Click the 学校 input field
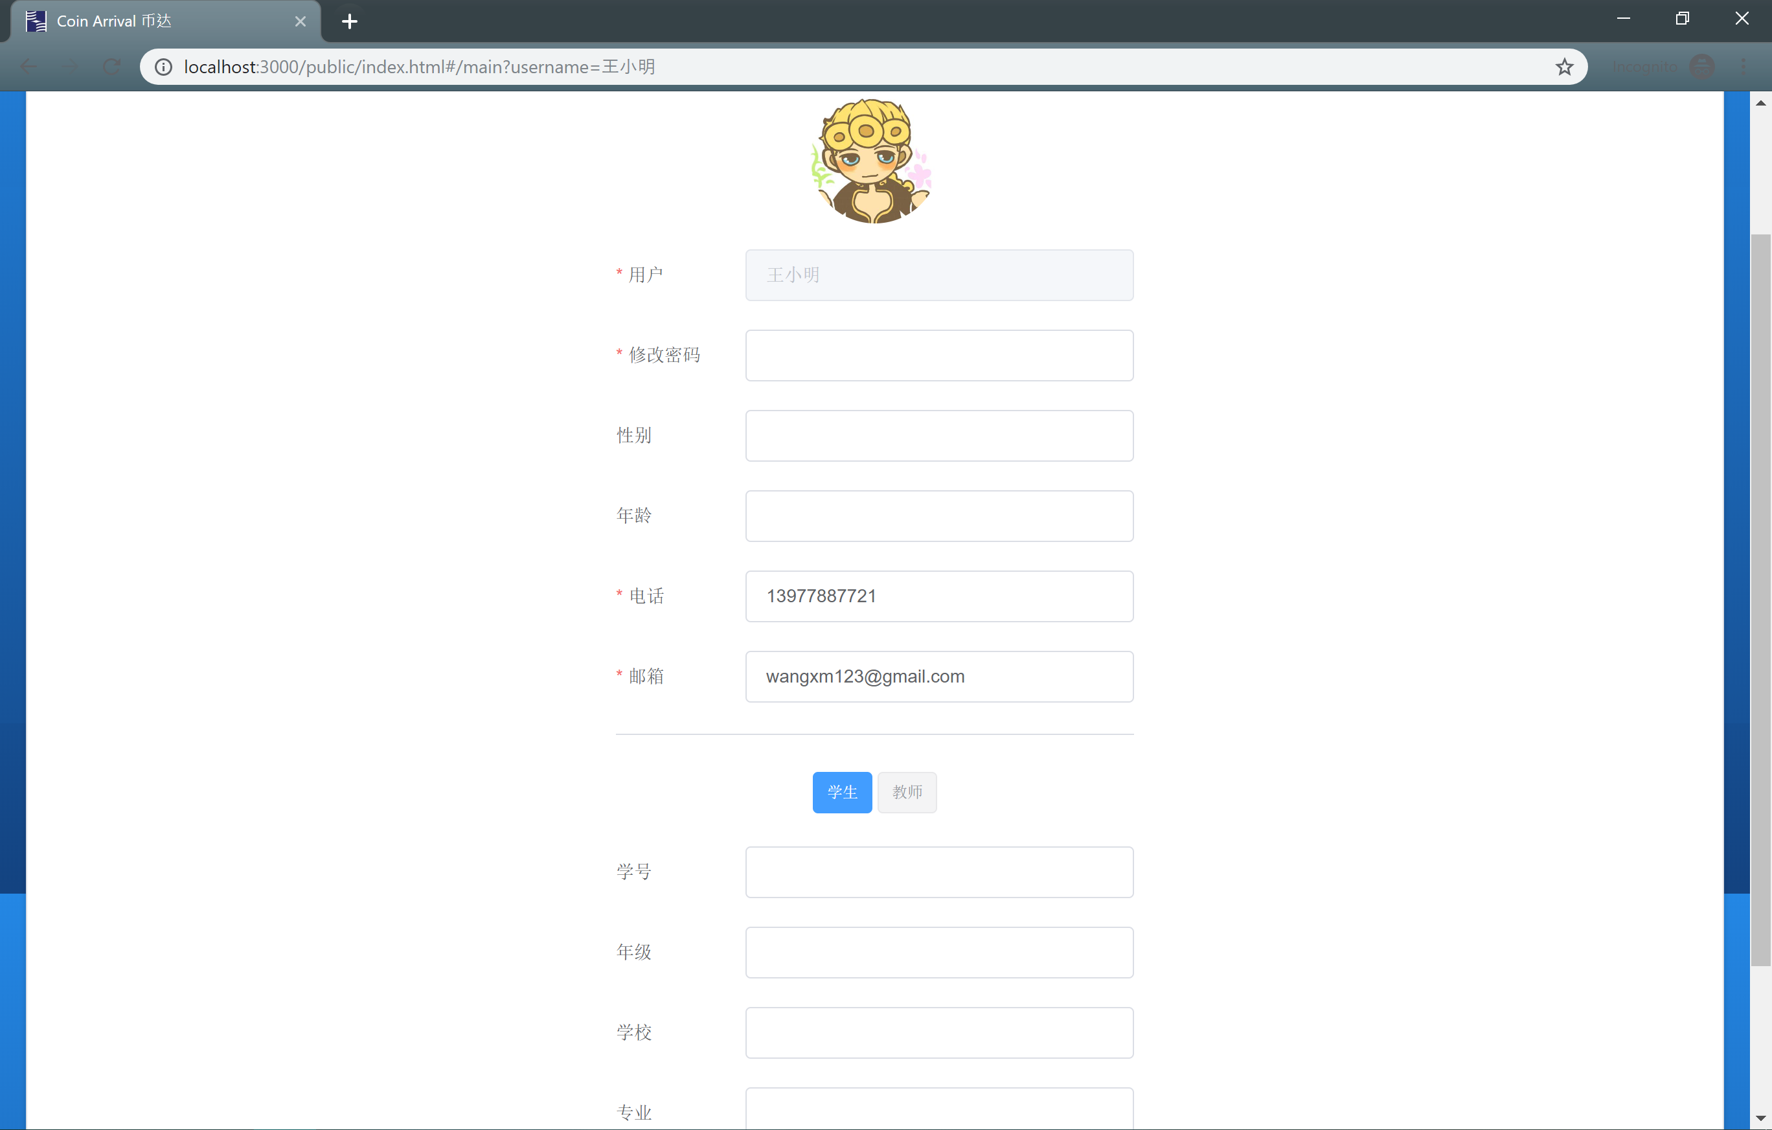Screen dimensions: 1772x1130 pyautogui.click(x=939, y=1032)
